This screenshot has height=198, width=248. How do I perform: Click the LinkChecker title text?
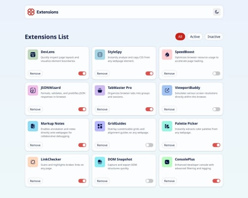pyautogui.click(x=51, y=159)
